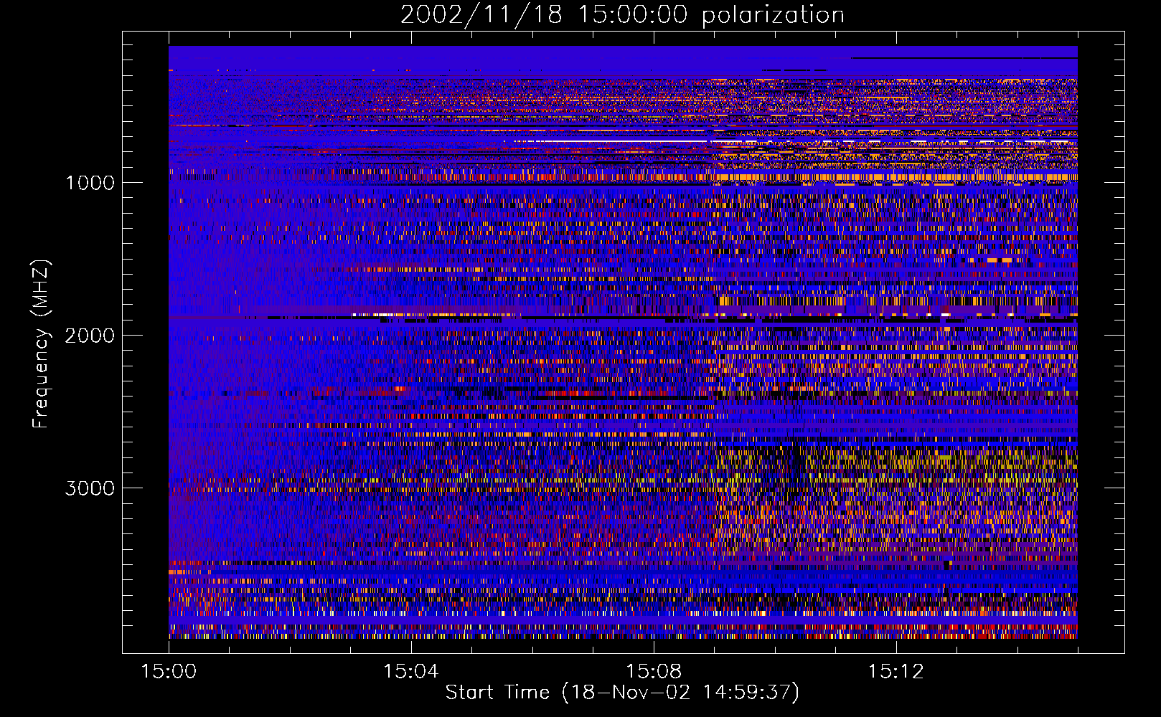The image size is (1161, 717).
Task: Click the 'Start Time (18-Nov-02 14:59:37)' x-axis label
Action: [x=622, y=693]
